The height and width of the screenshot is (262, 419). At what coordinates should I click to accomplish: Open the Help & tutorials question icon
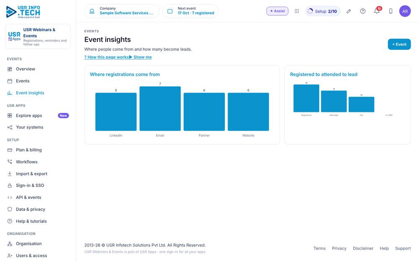coord(10,221)
